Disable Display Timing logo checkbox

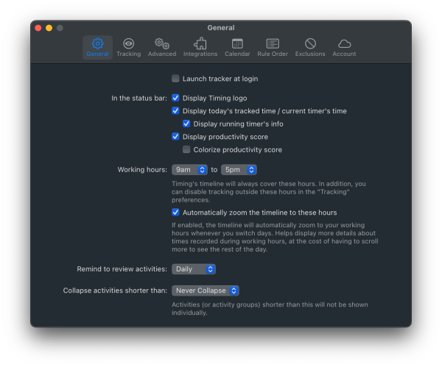point(176,98)
